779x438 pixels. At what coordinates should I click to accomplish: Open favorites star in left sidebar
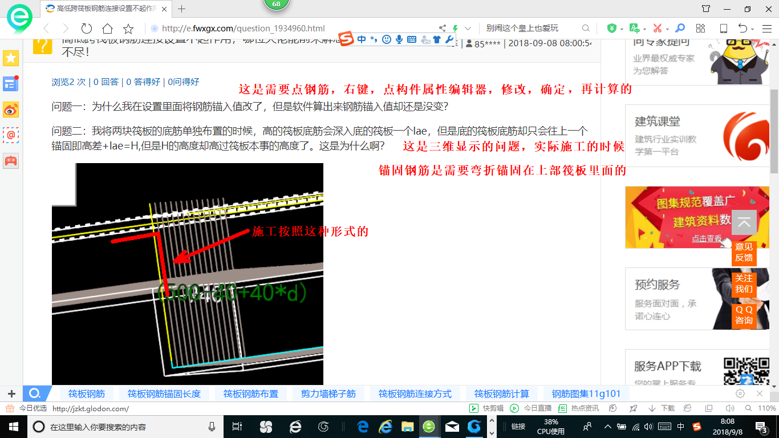[11, 58]
